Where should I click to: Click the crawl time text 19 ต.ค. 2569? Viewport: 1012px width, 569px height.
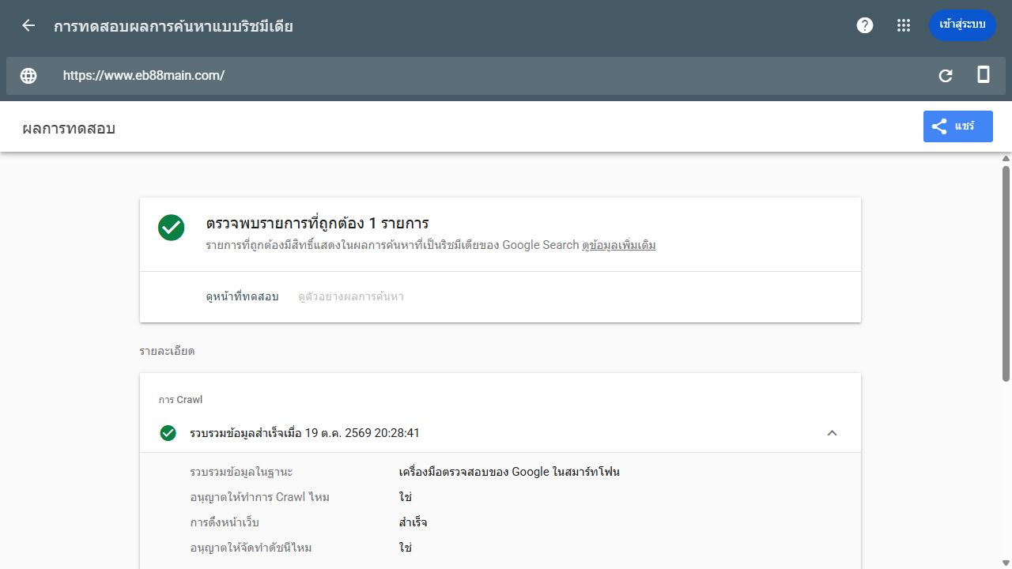click(305, 433)
